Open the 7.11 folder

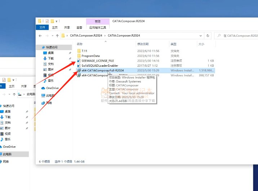coord(84,51)
